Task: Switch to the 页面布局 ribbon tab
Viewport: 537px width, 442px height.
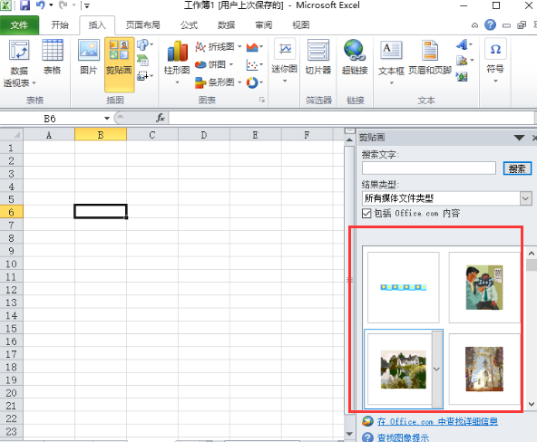Action: (x=142, y=25)
